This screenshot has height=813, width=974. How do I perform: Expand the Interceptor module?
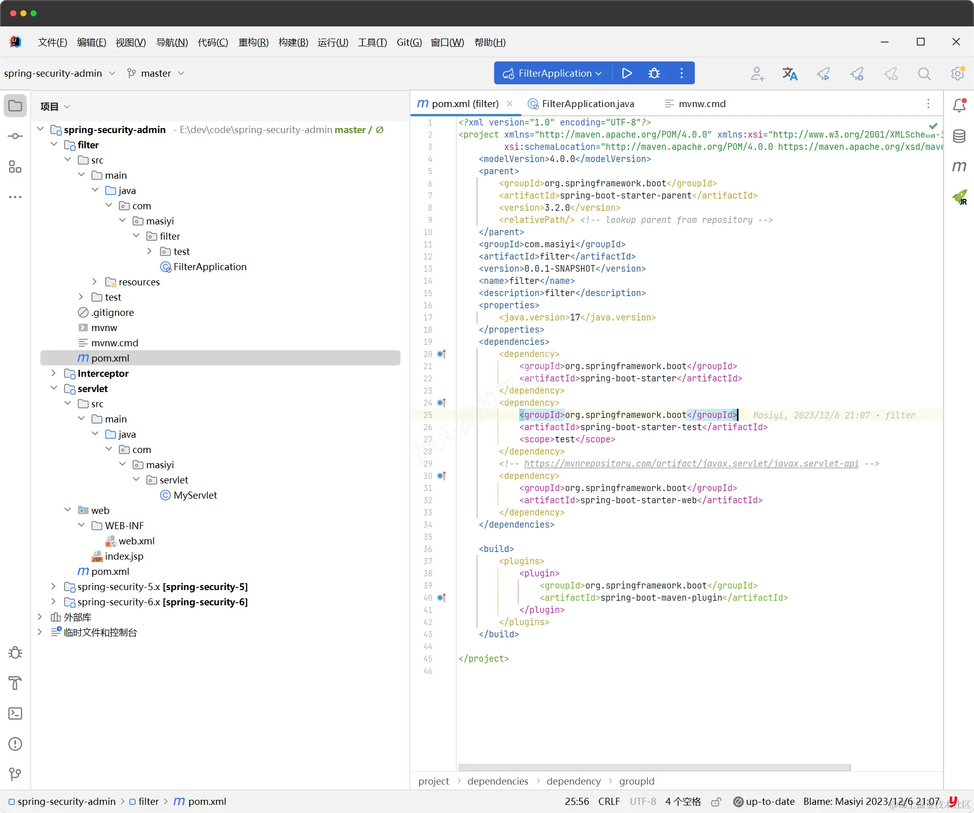pyautogui.click(x=53, y=373)
